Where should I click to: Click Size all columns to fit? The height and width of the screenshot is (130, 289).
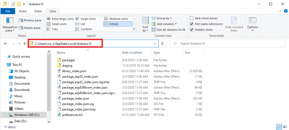coord(168,30)
